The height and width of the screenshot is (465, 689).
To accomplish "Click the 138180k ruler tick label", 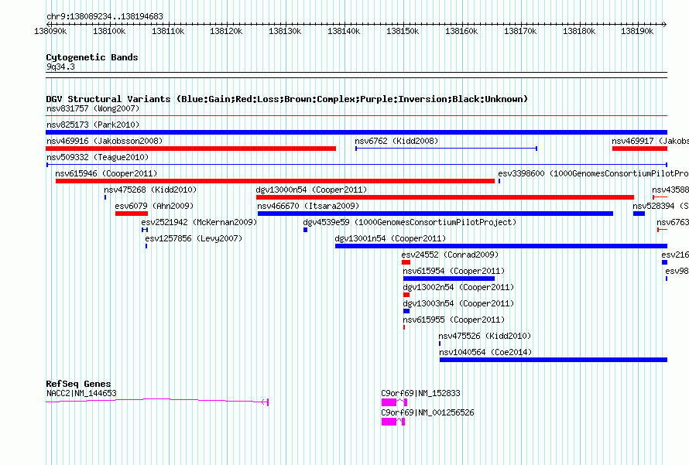I will point(579,31).
